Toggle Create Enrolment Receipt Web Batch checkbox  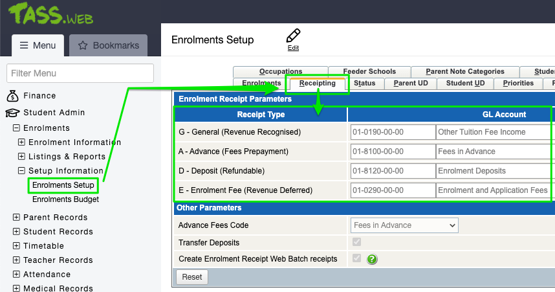[x=357, y=258]
